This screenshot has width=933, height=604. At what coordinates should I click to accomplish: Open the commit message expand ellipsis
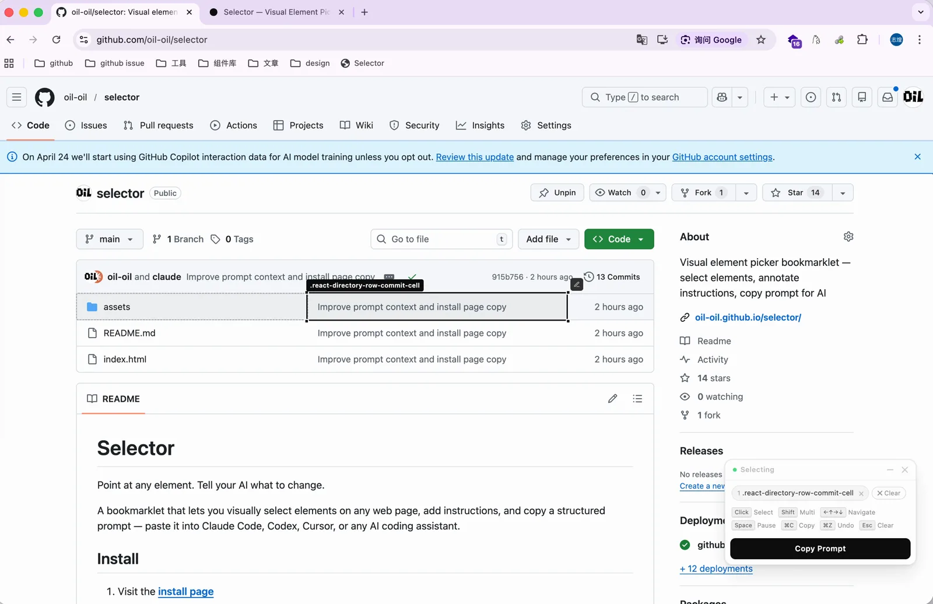tap(389, 277)
